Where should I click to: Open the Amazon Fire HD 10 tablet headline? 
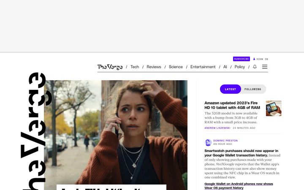click(x=232, y=105)
